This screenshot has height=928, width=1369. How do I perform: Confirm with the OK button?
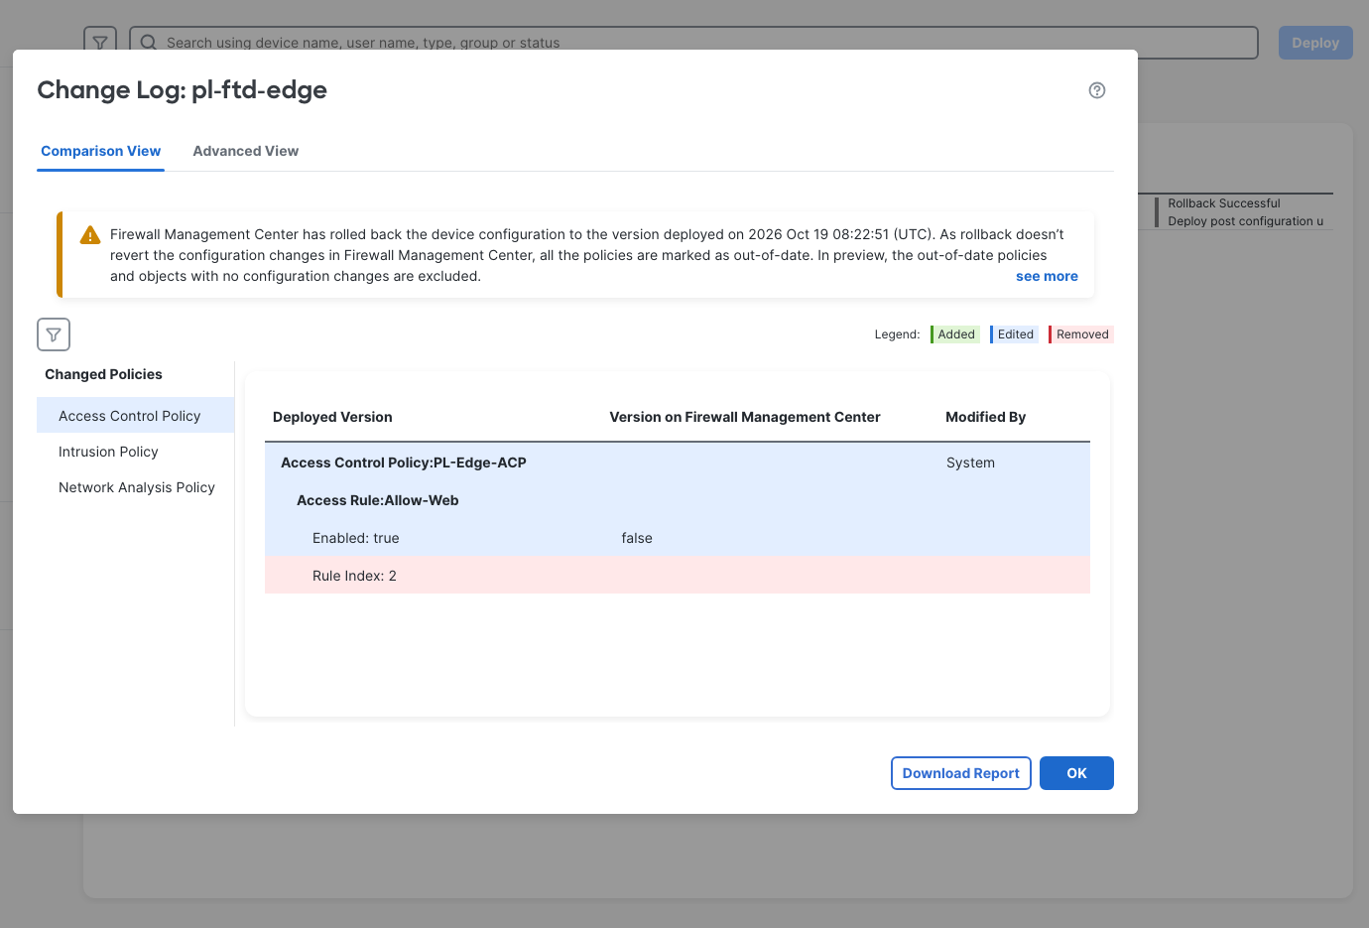[x=1076, y=773]
